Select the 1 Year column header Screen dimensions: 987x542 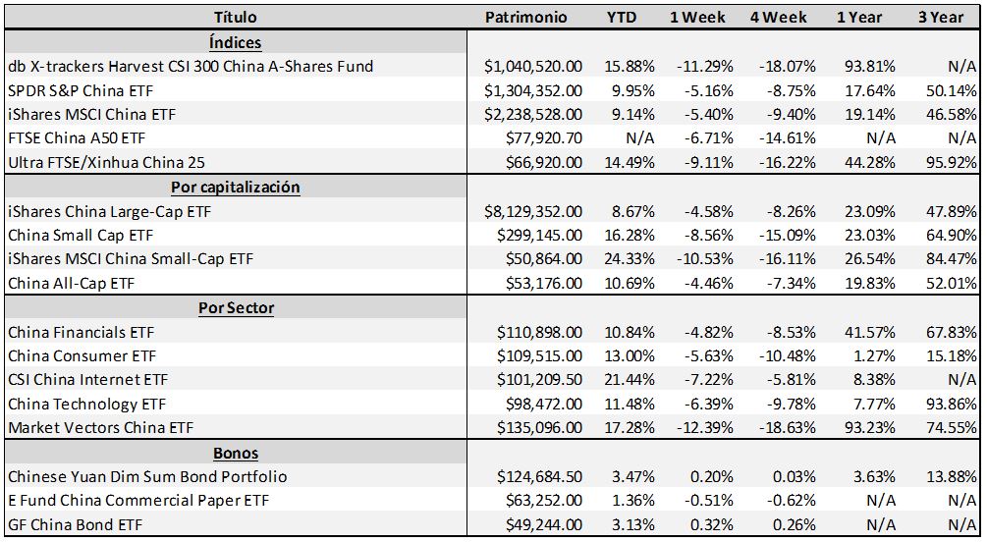coord(858,18)
